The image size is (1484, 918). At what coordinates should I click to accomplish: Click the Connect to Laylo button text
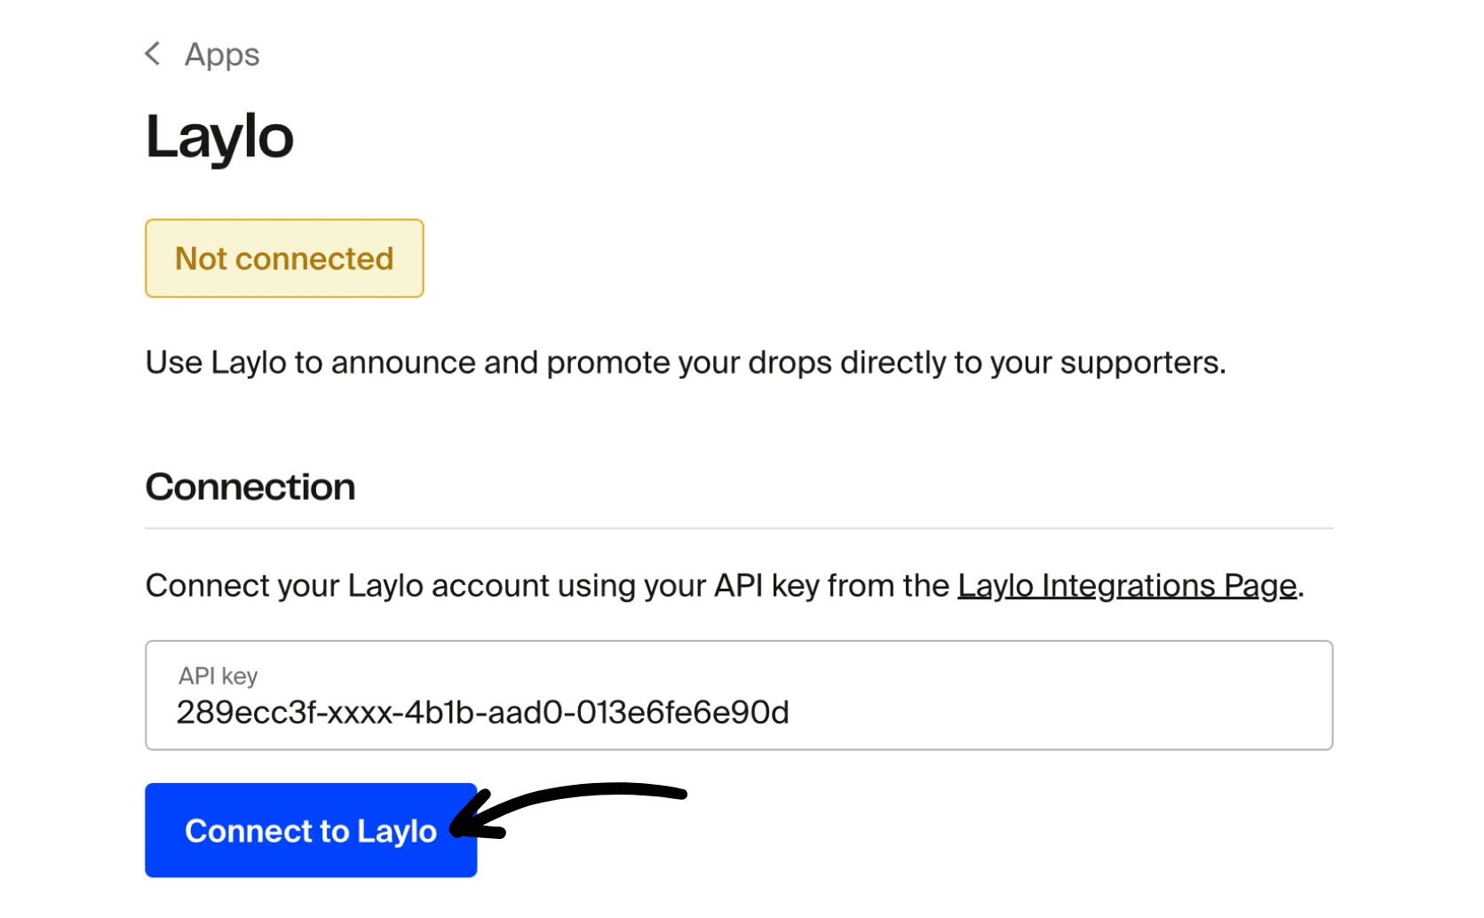click(x=309, y=831)
